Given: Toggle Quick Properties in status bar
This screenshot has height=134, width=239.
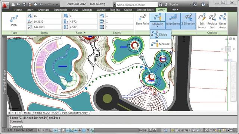Looking at the screenshot, I should (x=88, y=130).
